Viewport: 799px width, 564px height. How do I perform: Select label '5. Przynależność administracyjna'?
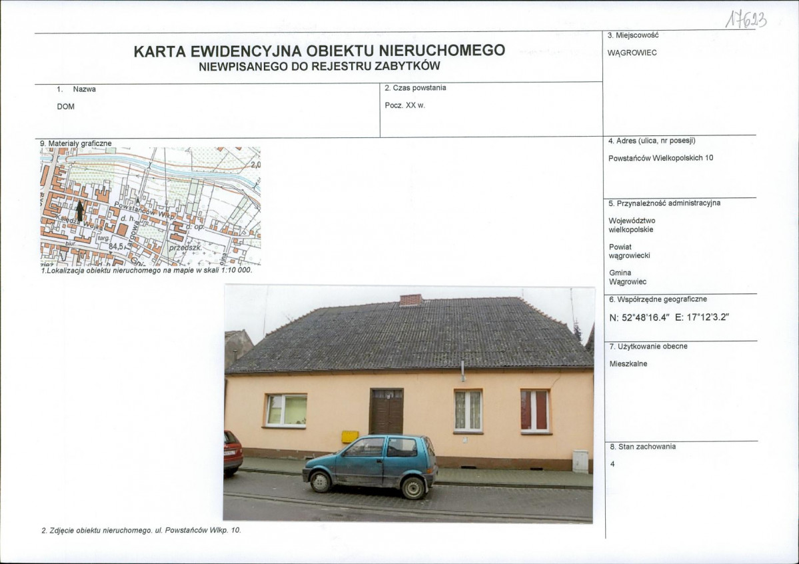pos(664,203)
